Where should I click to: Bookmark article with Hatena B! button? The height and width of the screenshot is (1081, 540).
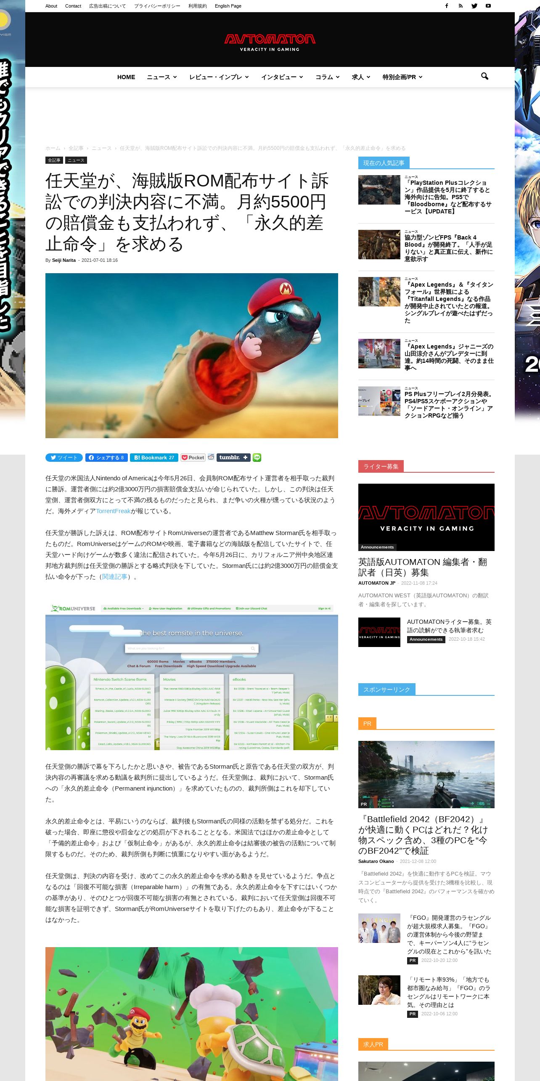point(154,458)
